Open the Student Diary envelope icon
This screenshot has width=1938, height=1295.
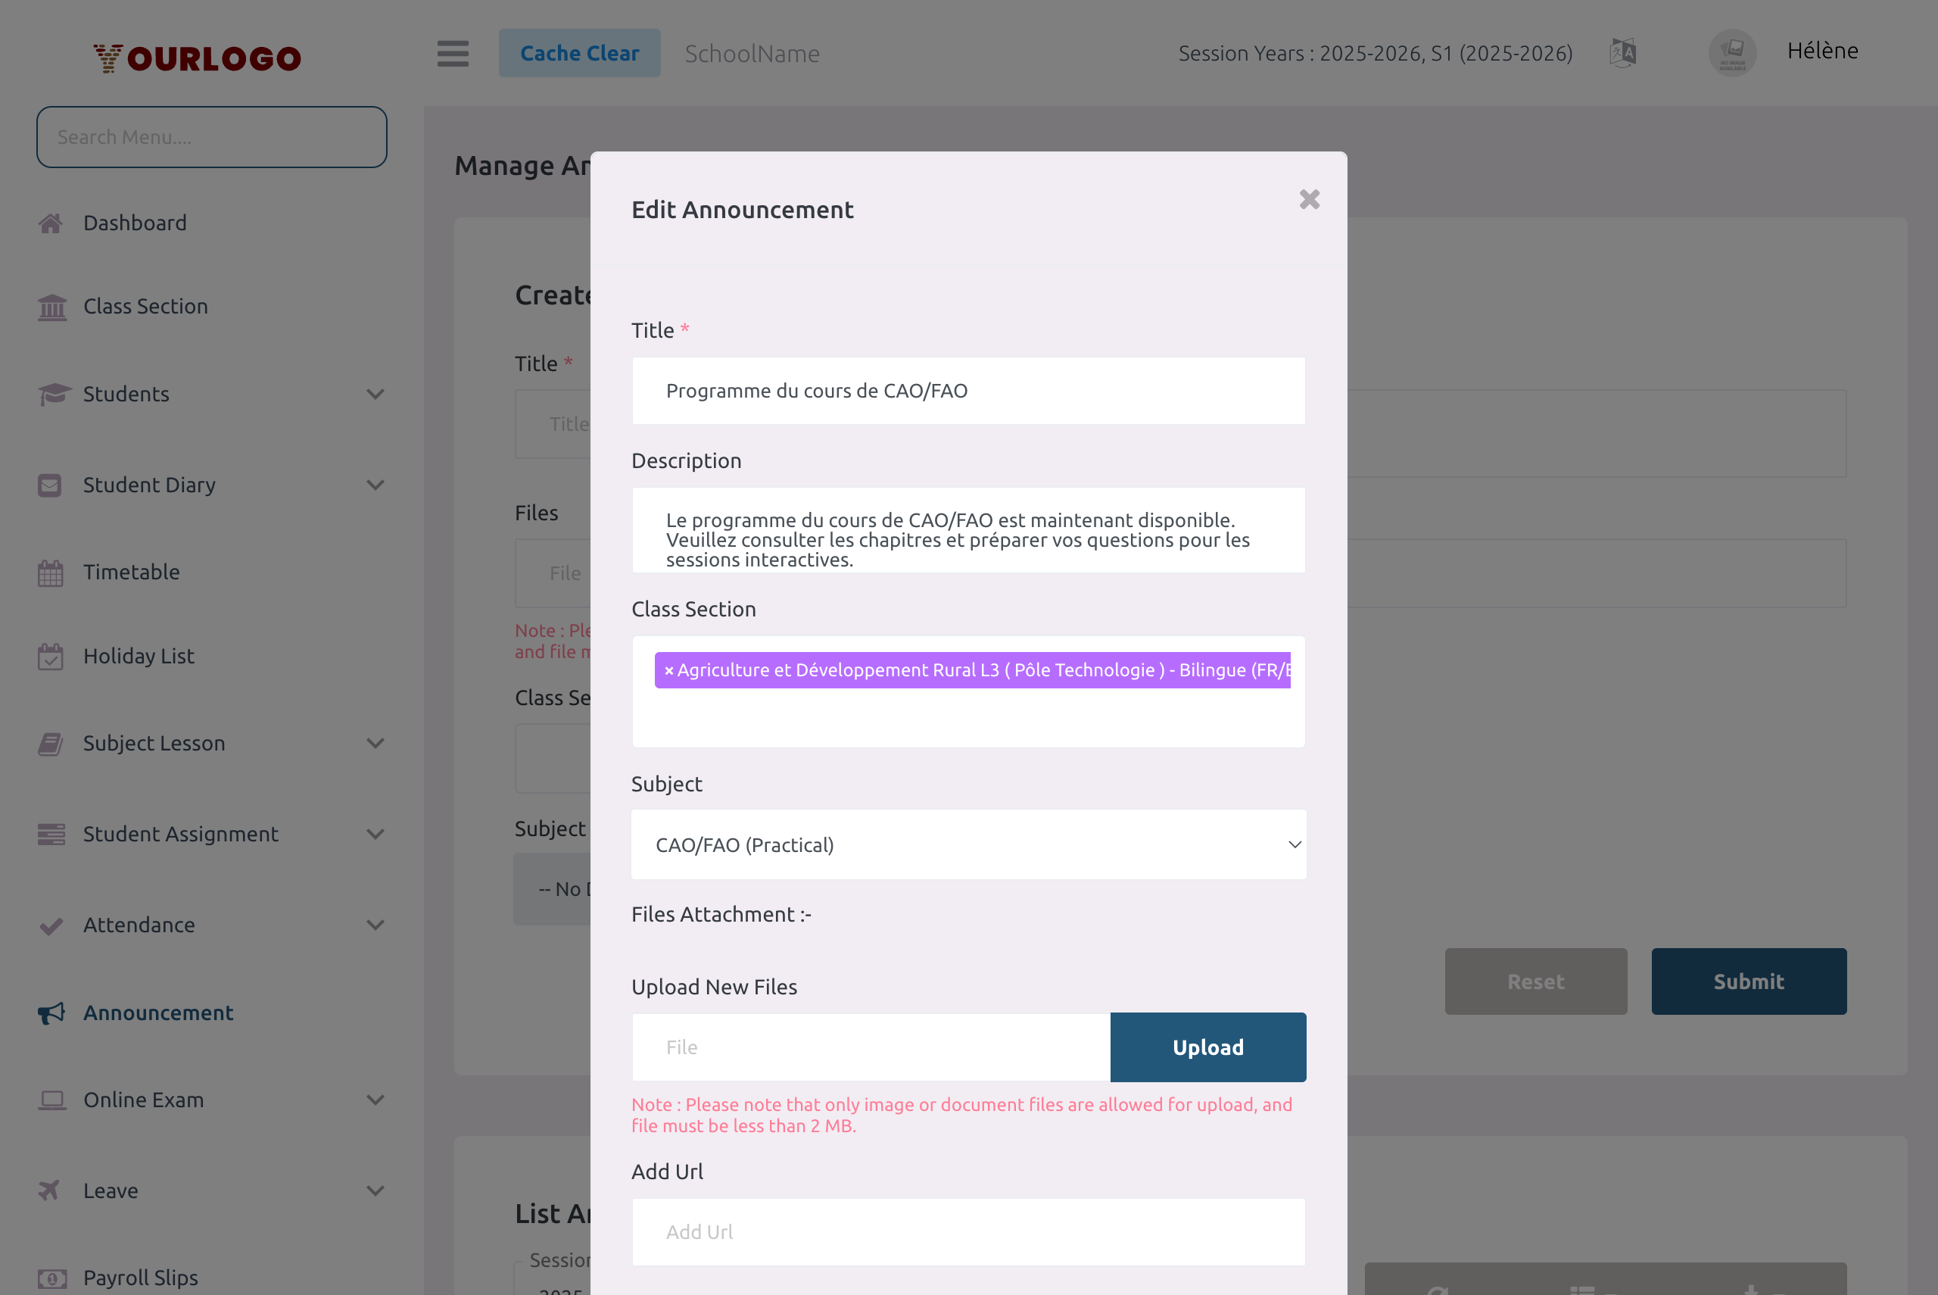[49, 485]
